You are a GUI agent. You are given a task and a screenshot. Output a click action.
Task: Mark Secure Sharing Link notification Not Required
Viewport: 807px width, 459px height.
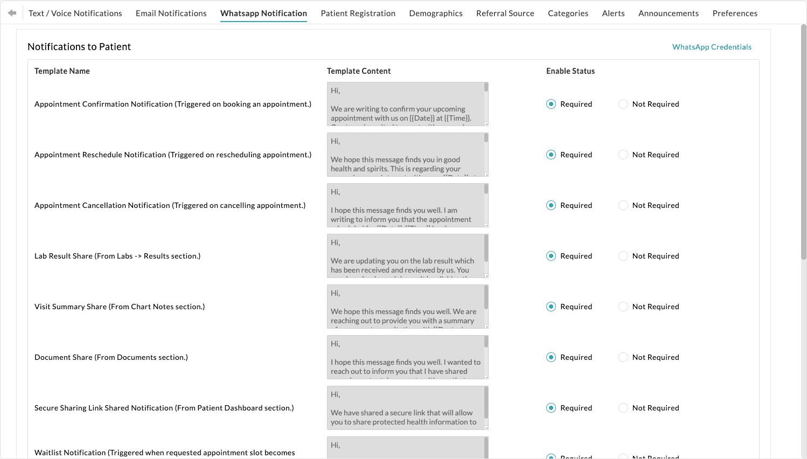(623, 408)
